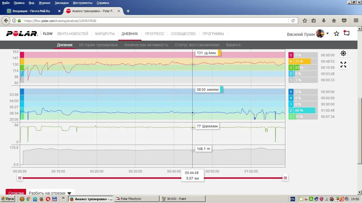362x203 pixels.
Task: Open notifications icon in Polar header
Action: (x=346, y=33)
